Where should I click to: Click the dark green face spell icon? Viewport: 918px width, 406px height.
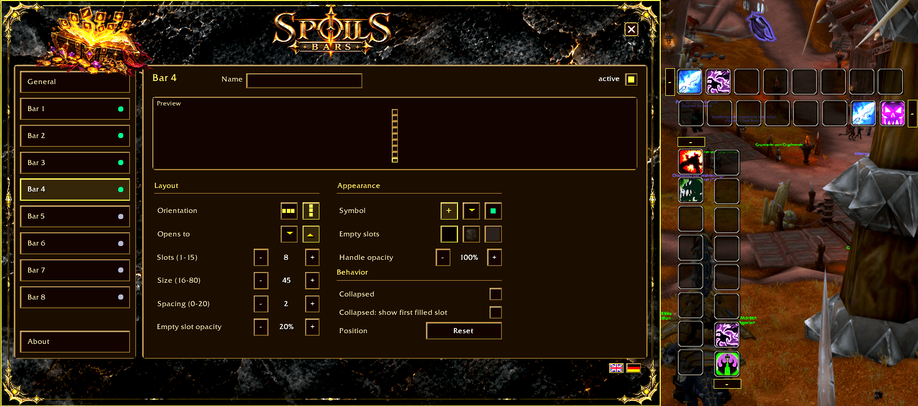(x=691, y=191)
